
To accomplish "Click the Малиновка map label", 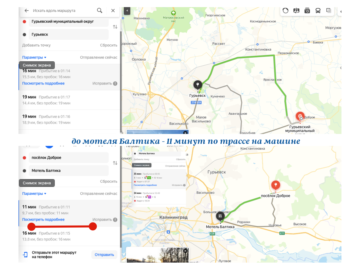I will [x=141, y=18].
